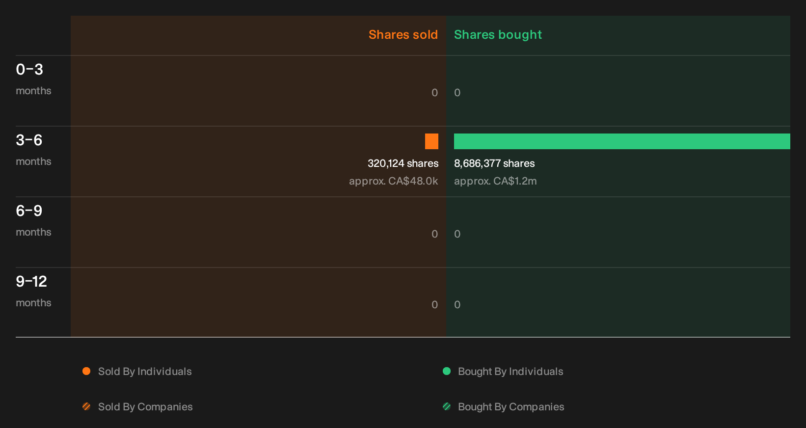Click the striped Bought By Companies legend icon

click(x=447, y=406)
